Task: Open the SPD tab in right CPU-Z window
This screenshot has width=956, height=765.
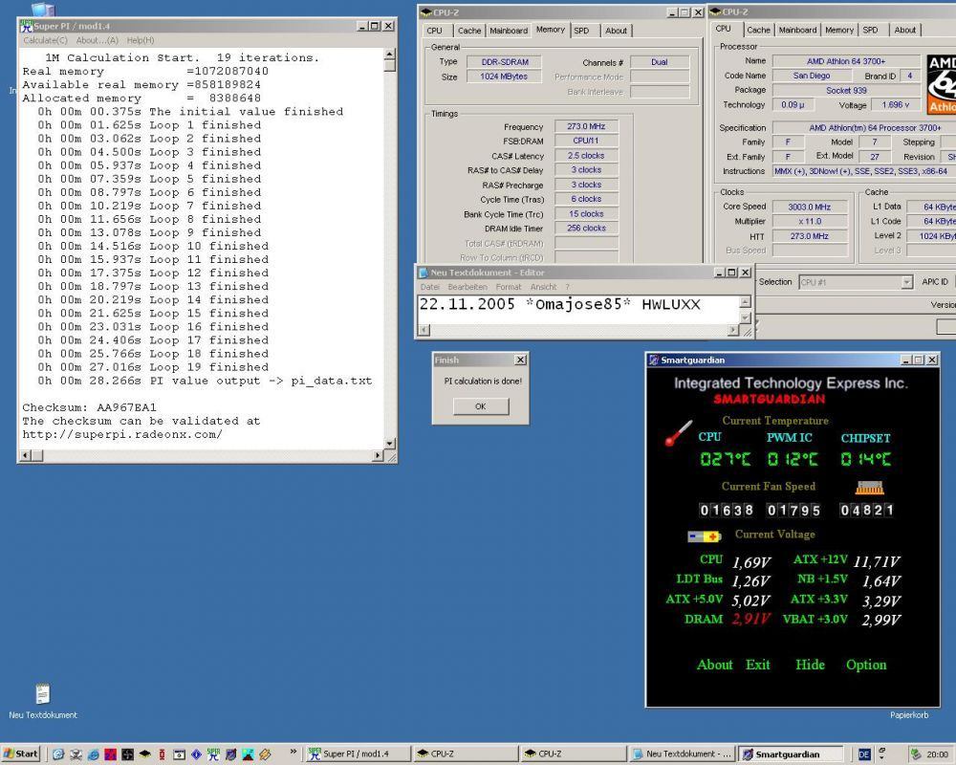Action: click(871, 30)
